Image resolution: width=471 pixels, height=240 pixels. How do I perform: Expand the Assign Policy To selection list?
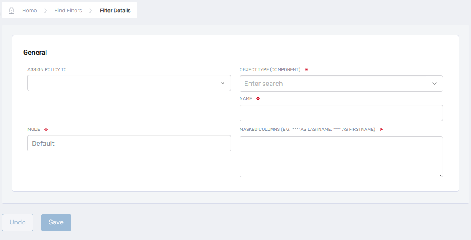coord(223,83)
